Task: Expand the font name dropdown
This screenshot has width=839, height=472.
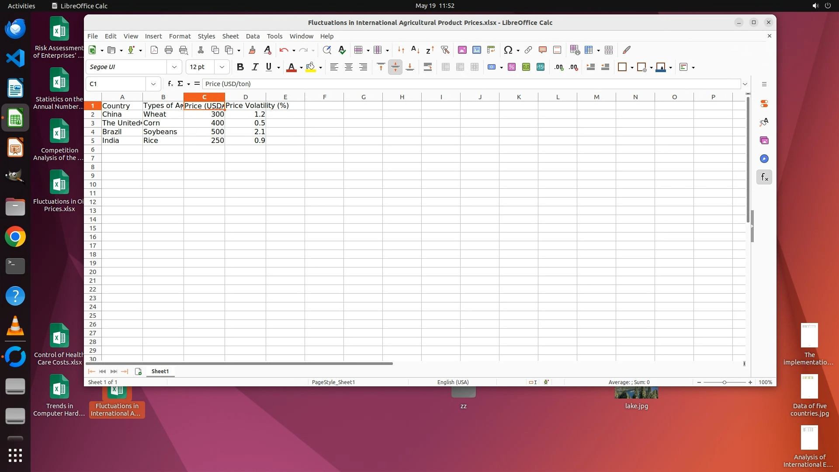Action: [174, 67]
